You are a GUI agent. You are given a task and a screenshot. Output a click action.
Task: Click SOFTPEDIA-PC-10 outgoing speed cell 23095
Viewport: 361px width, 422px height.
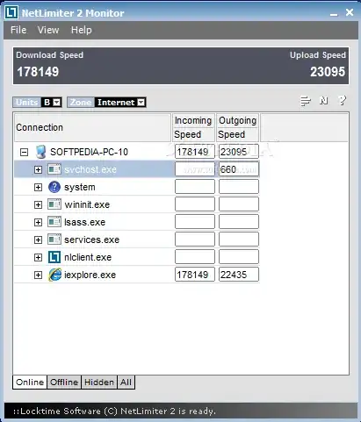pyautogui.click(x=239, y=152)
